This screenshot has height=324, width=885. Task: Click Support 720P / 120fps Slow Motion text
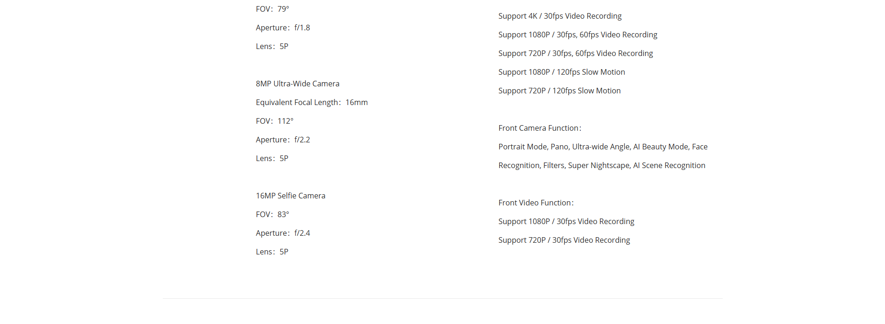(x=559, y=91)
